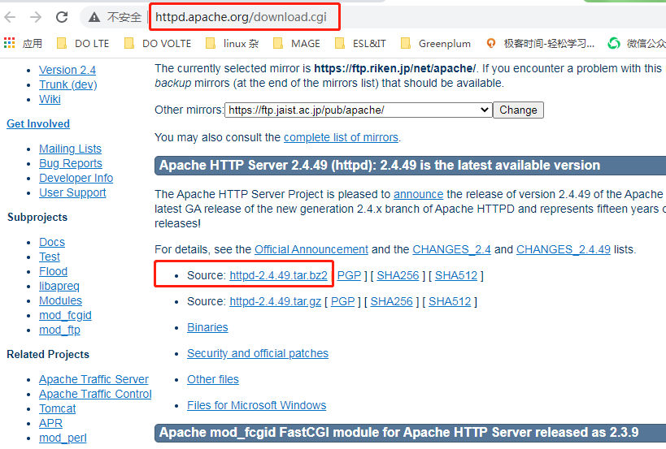Reload the page with the refresh icon
666x449 pixels.
coord(62,17)
